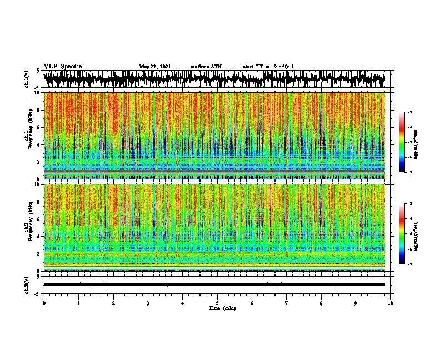The image size is (440, 340).
Task: Click the ch.2 "Frequency (kHz)" axis label
Action: point(31,221)
